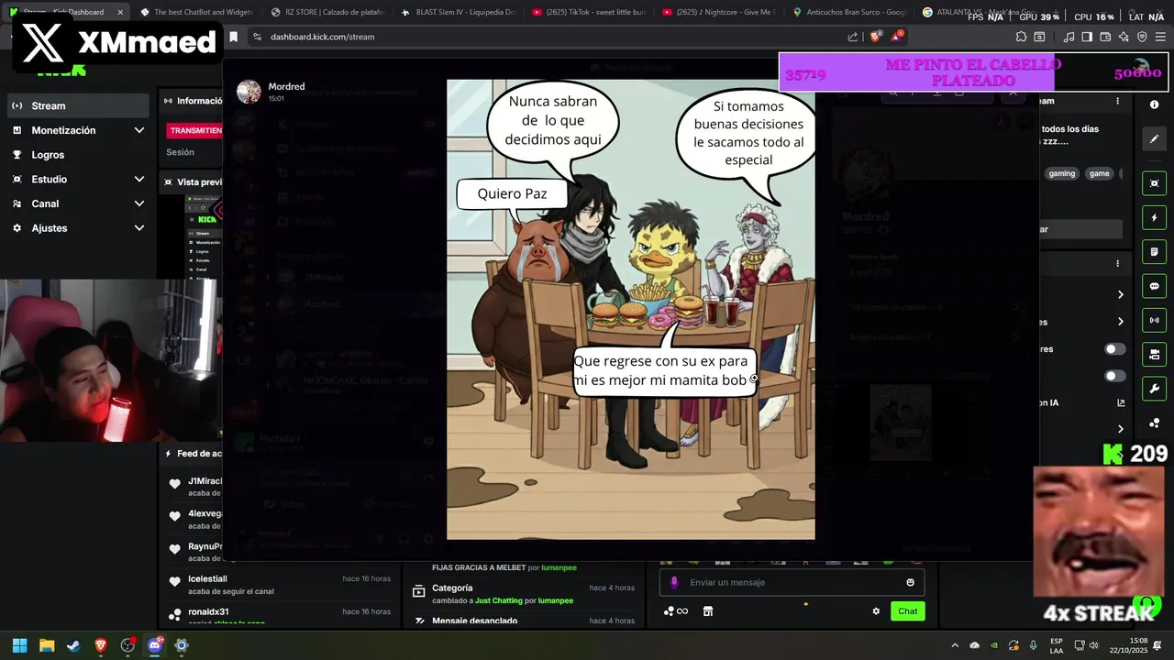Screen dimensions: 1174x660
Task: Click the Enviar un mensaje chat input
Action: pos(792,582)
